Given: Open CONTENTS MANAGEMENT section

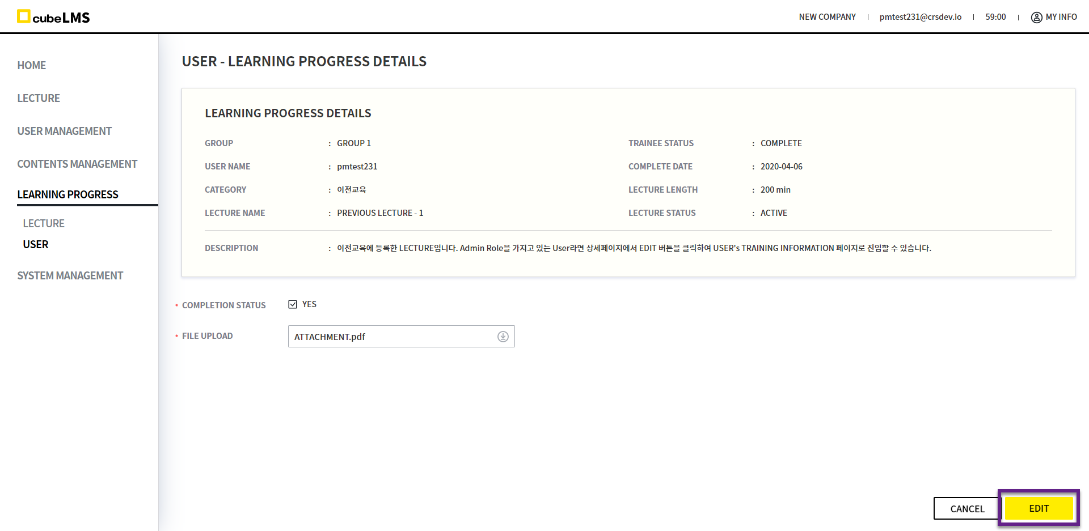Looking at the screenshot, I should (77, 164).
